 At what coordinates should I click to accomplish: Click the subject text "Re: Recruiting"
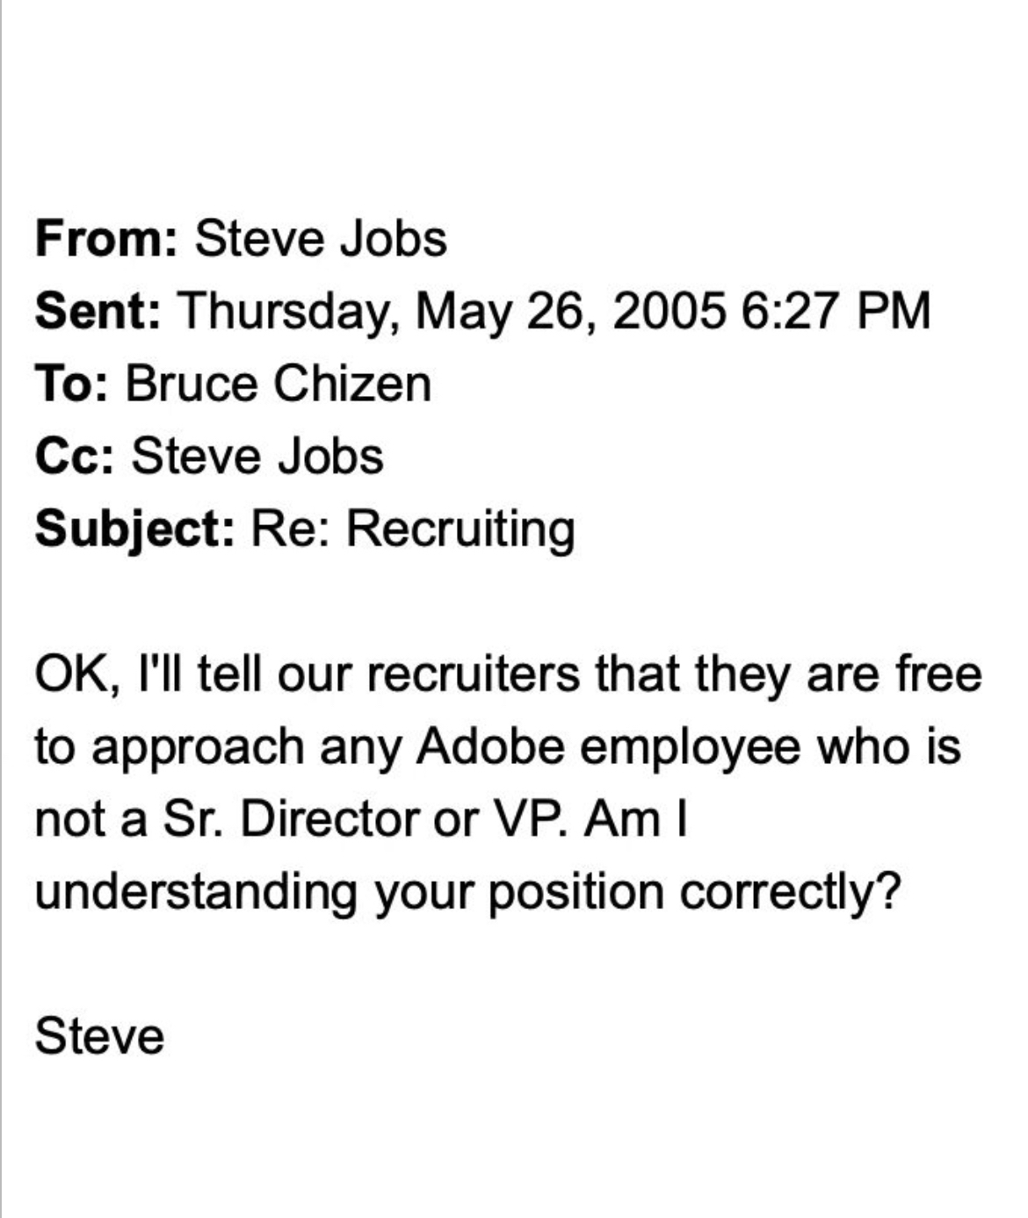[413, 529]
